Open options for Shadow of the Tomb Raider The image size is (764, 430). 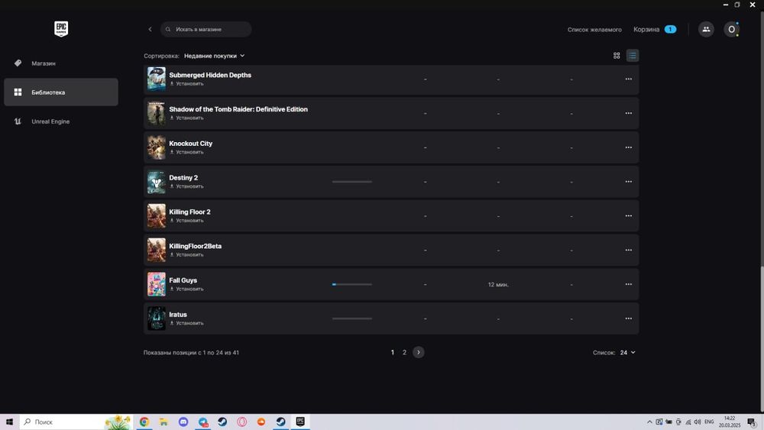pyautogui.click(x=629, y=113)
